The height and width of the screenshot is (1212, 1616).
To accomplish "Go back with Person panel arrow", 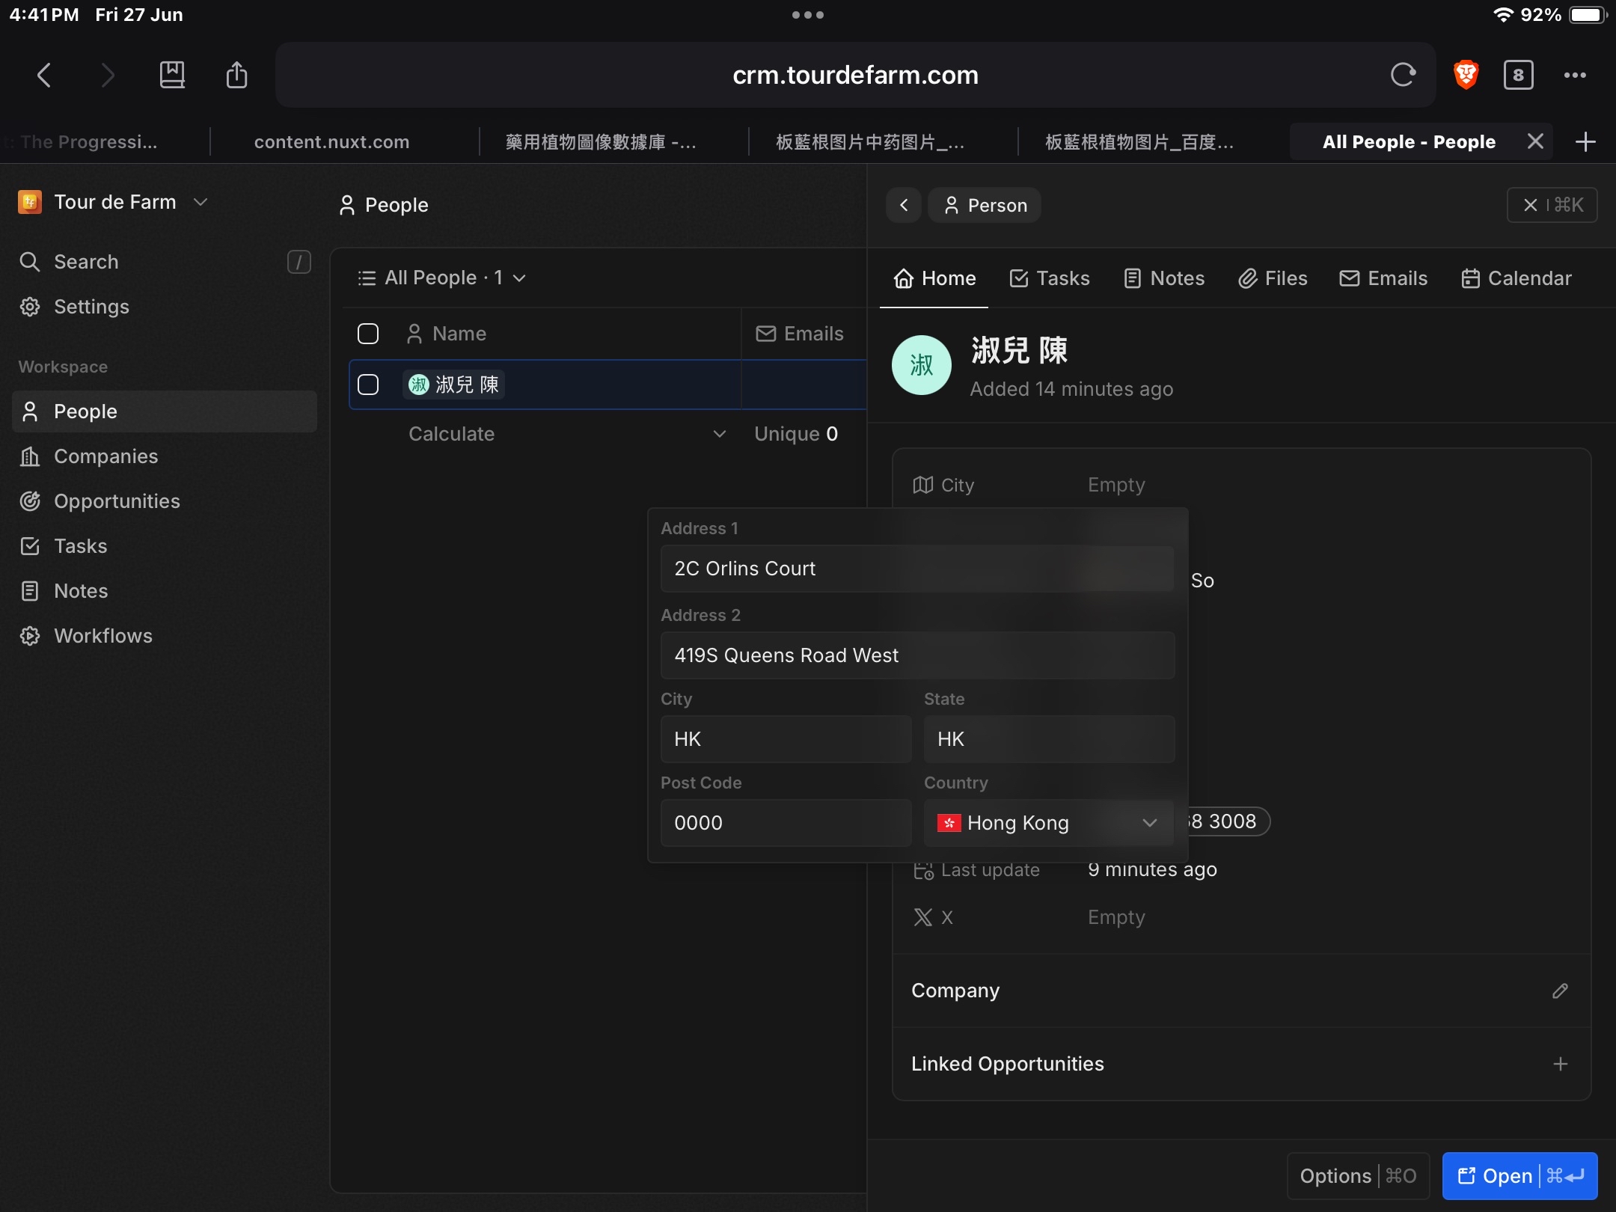I will point(904,205).
